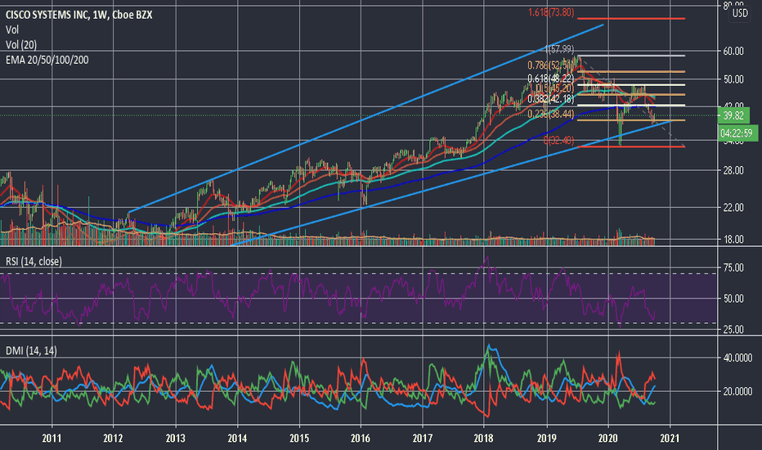Screen dimensions: 762x450
Task: Select the red 1.618 extension line
Action: (x=631, y=19)
